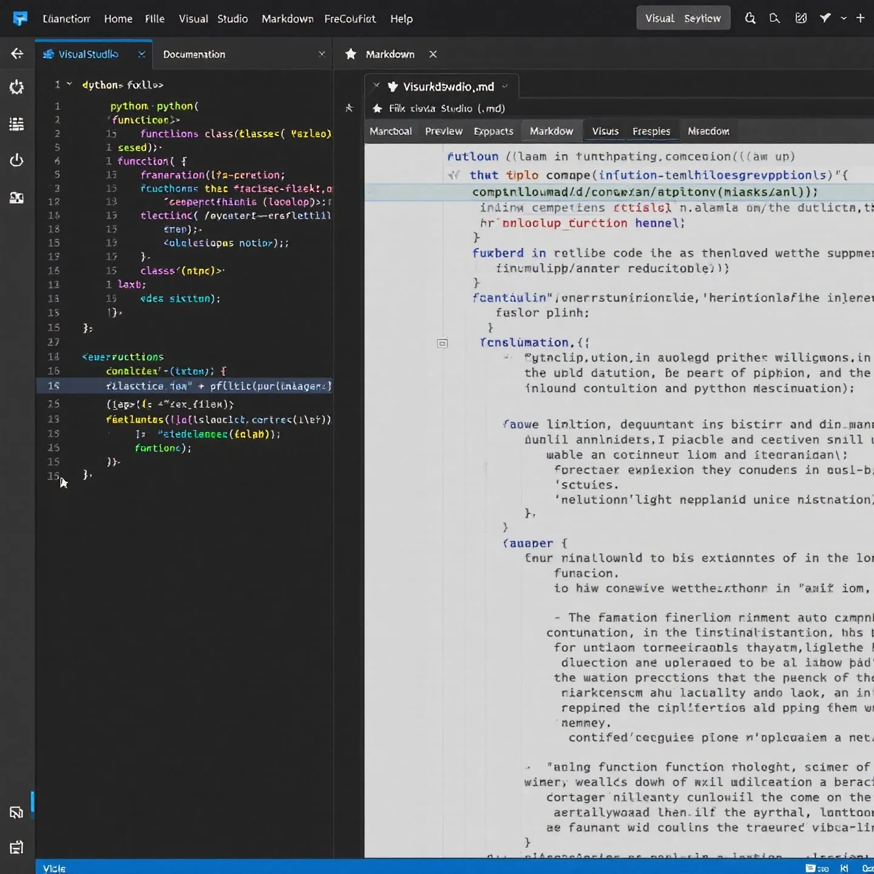This screenshot has width=874, height=874.
Task: Click the 'python python(' code line
Action: coord(154,106)
